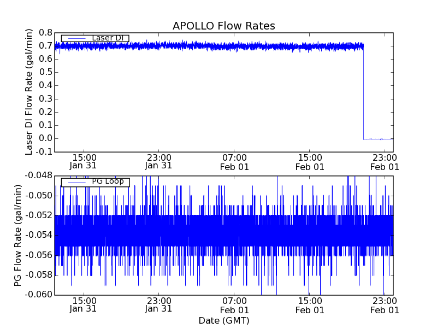Click the -0.1 tick on top chart
Image resolution: width=437 pixels, height=328 pixels.
44,152
